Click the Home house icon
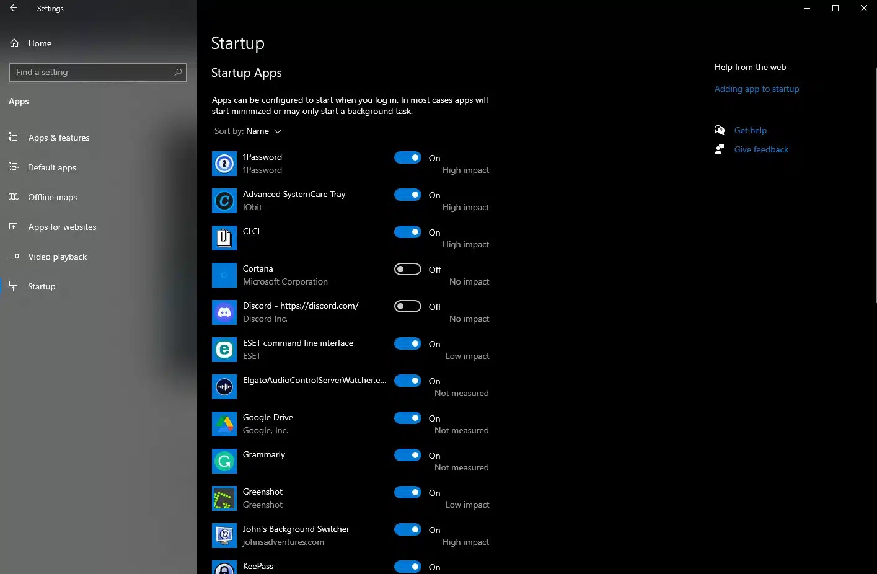The width and height of the screenshot is (877, 574). [14, 43]
